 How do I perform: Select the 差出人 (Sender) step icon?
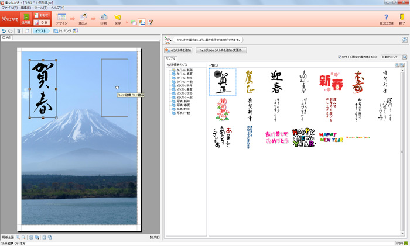tap(84, 18)
